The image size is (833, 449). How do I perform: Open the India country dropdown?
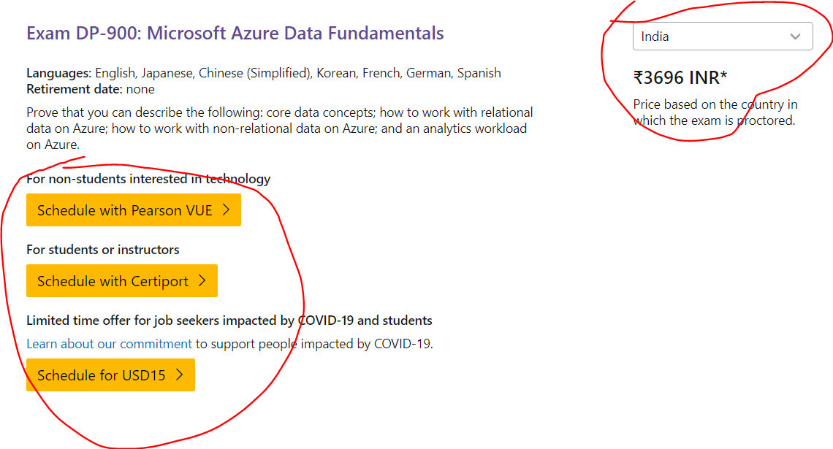coord(723,36)
